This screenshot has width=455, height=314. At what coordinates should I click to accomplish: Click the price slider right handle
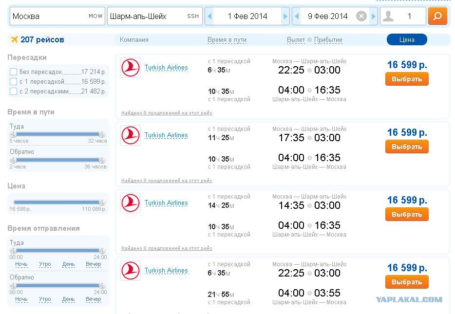(x=102, y=202)
